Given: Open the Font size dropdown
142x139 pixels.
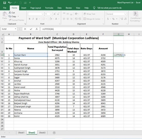Looking at the screenshot, I should (51, 14).
